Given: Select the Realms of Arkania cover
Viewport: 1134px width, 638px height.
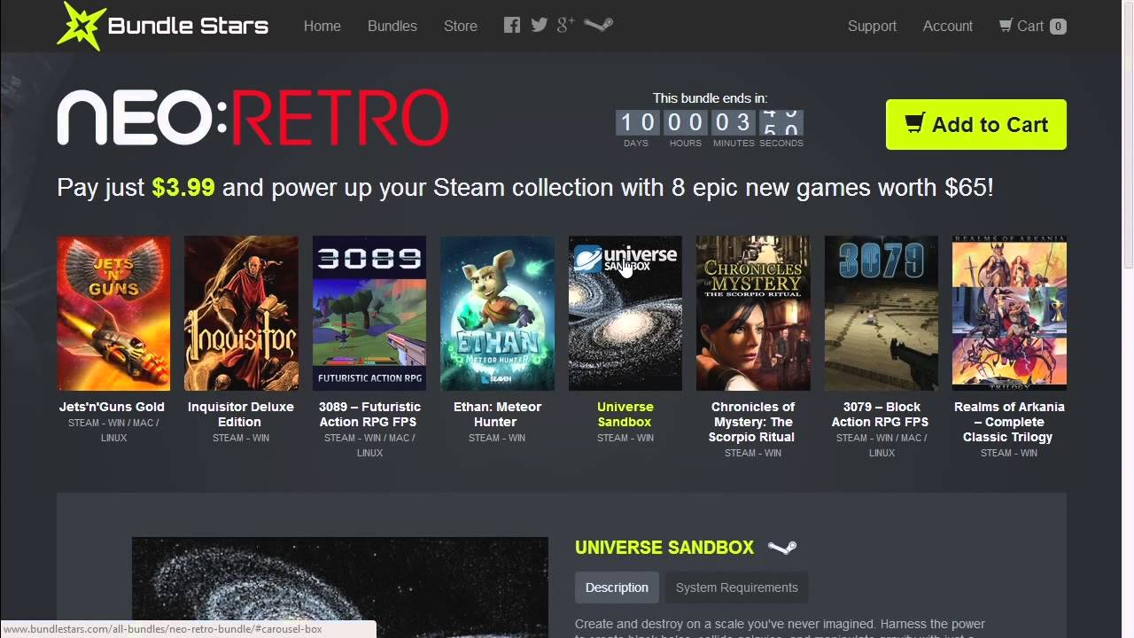Looking at the screenshot, I should click(1009, 313).
